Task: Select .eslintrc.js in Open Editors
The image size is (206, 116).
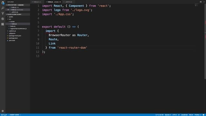Action: (18, 12)
